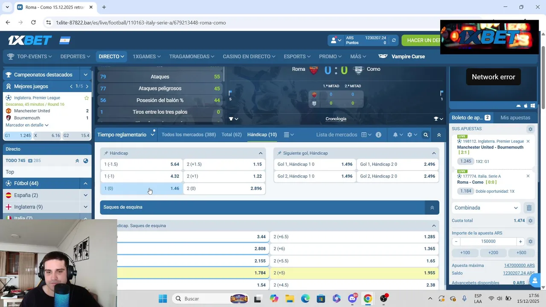Add +500 to the stake
Viewport: 546px width, 307px height.
(x=521, y=253)
